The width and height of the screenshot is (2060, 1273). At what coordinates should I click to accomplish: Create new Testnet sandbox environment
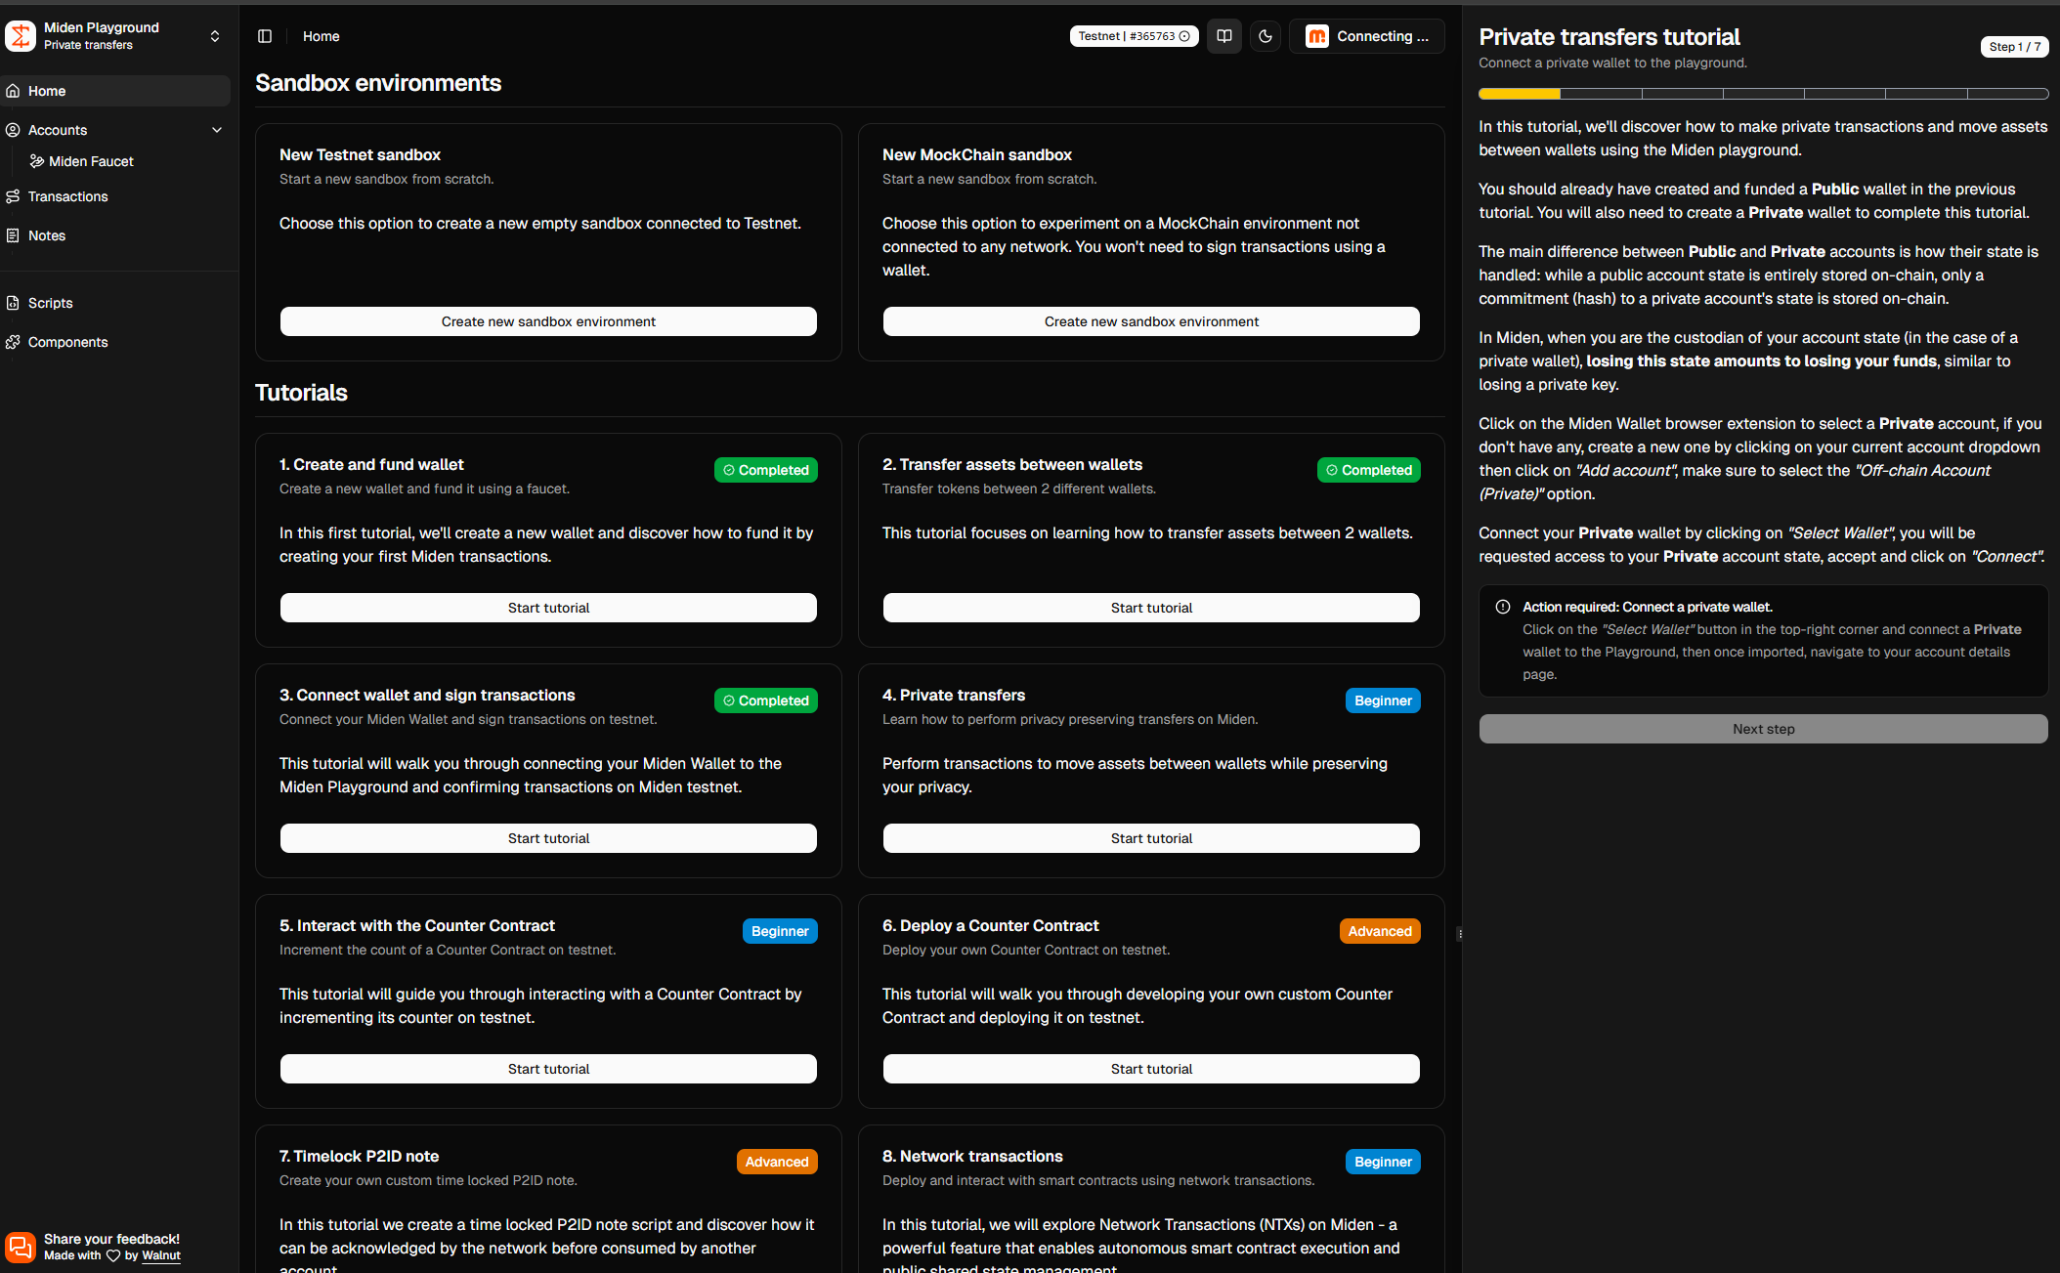coord(548,321)
